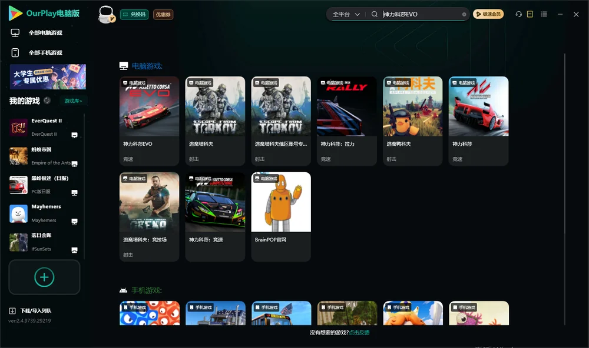Open the mobile pink creature game card
The height and width of the screenshot is (348, 589).
click(x=479, y=313)
